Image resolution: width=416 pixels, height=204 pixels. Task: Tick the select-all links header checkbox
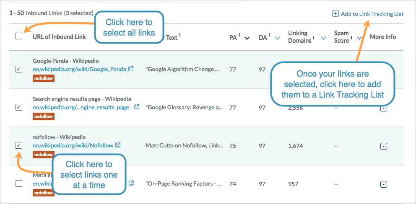19,36
